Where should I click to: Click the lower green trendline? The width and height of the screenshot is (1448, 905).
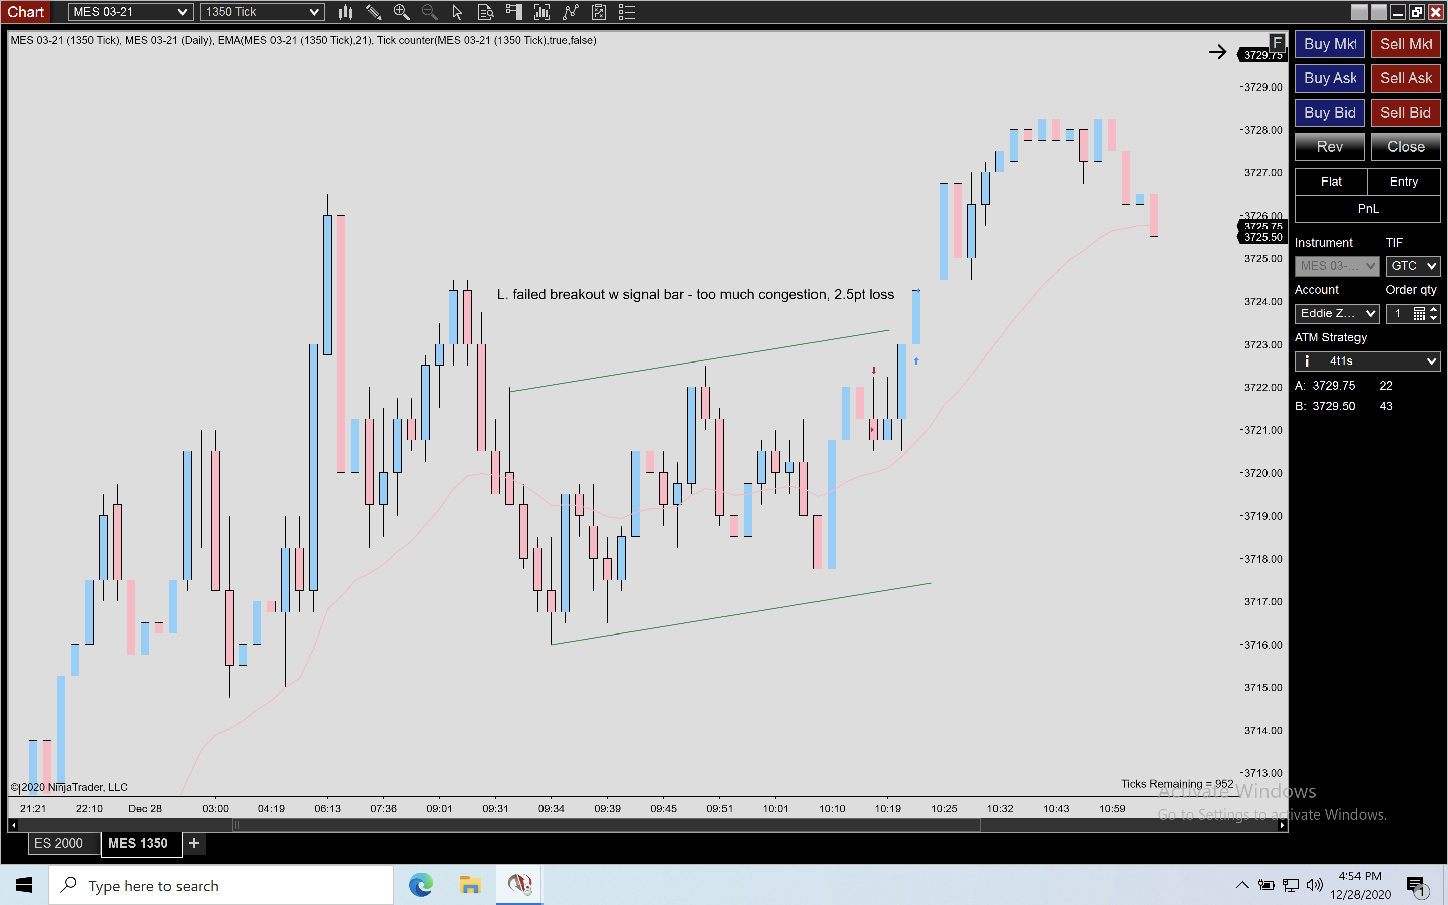point(741,613)
